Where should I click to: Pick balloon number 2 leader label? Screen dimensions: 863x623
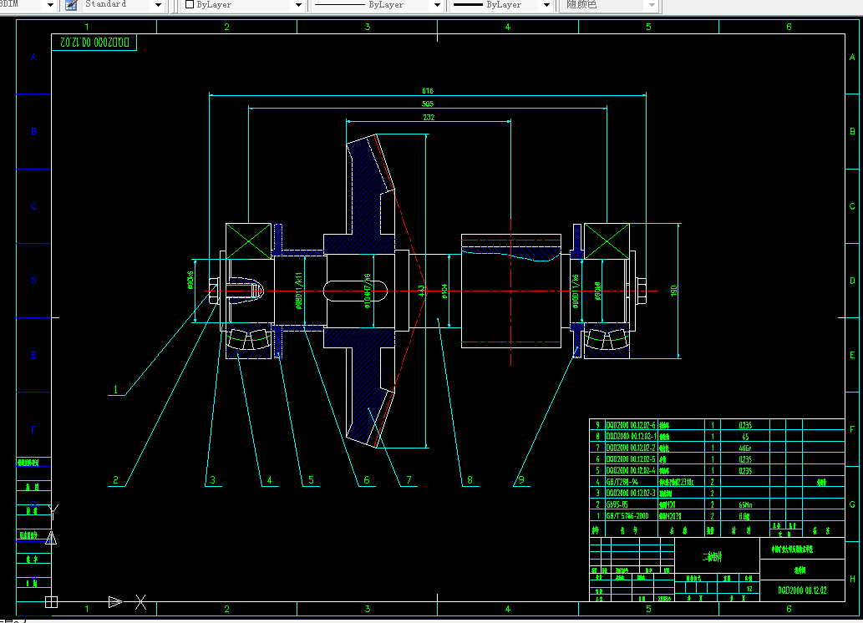[x=115, y=480]
